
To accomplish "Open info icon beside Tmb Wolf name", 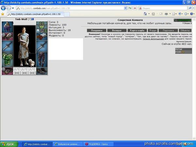I will (33, 19).
